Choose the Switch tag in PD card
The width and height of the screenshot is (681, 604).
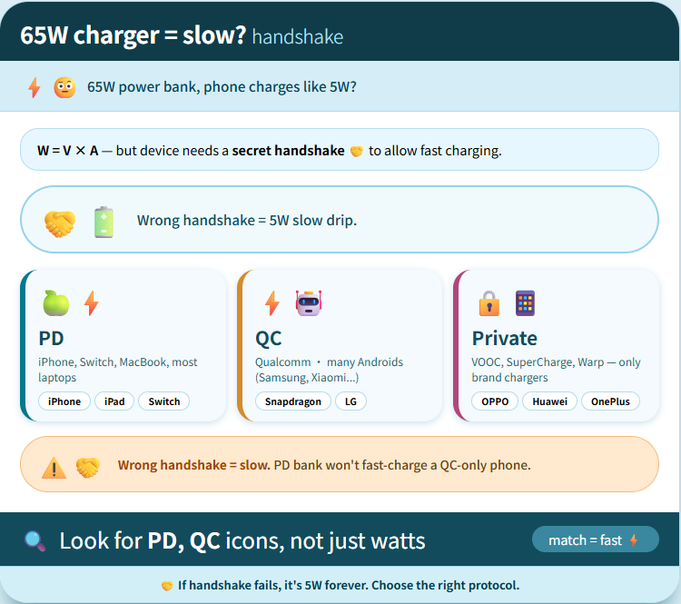[x=164, y=401]
